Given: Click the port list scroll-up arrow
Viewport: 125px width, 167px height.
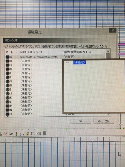Looking at the screenshot, I should pyautogui.click(x=108, y=51).
